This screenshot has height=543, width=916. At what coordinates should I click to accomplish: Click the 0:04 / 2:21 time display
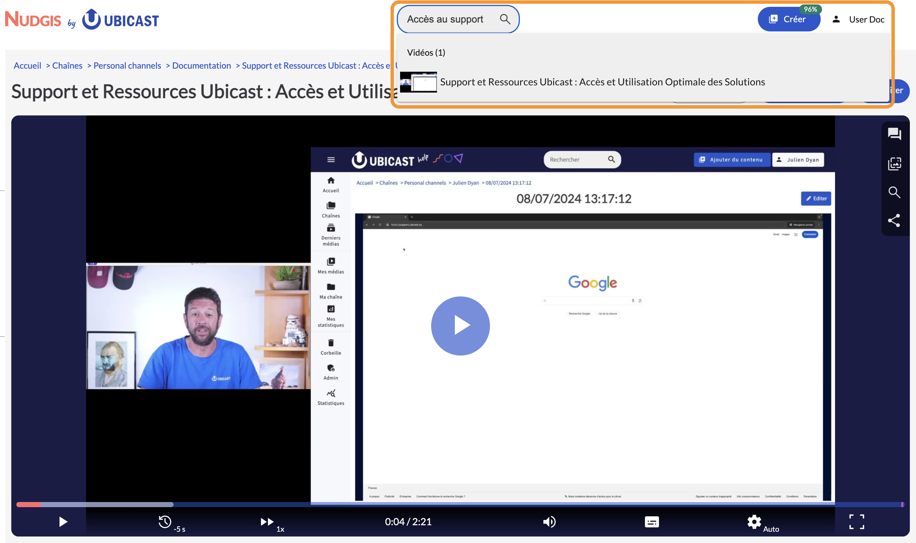[408, 521]
